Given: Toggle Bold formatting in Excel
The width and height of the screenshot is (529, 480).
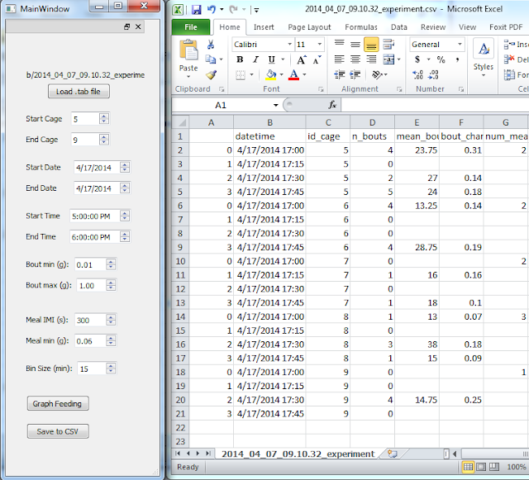Looking at the screenshot, I should [240, 59].
